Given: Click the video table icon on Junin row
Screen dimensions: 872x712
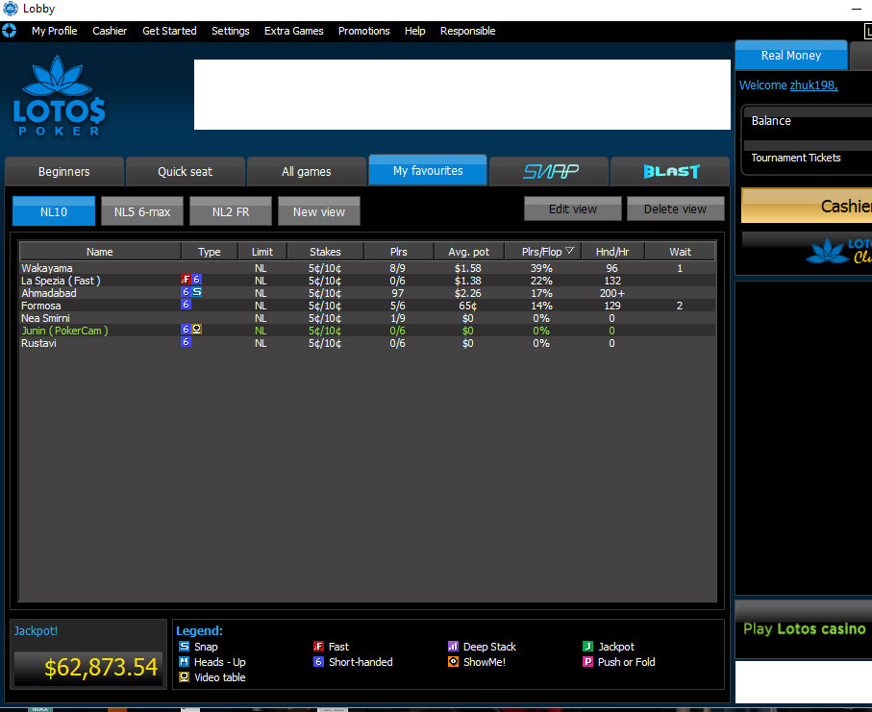Looking at the screenshot, I should [x=196, y=330].
